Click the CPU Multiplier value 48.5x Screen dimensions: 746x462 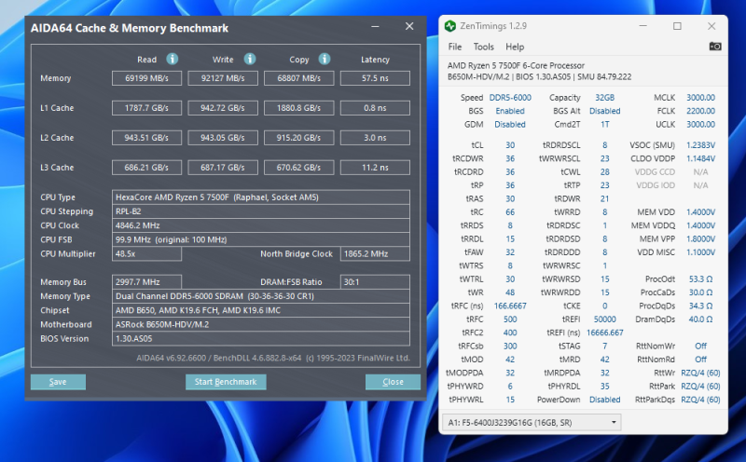[x=146, y=253]
